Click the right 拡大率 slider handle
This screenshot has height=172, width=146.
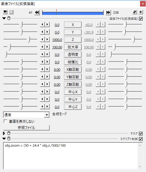point(114,47)
